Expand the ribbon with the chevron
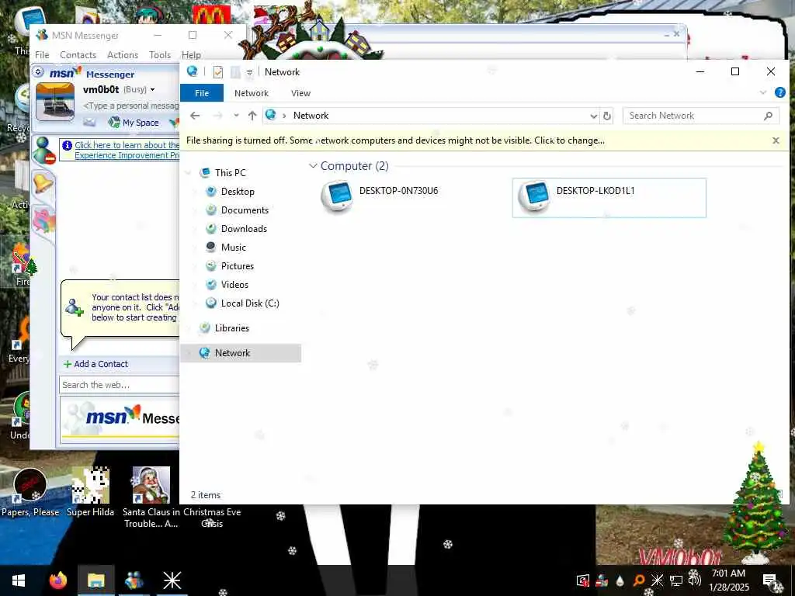The height and width of the screenshot is (596, 795). 763,92
